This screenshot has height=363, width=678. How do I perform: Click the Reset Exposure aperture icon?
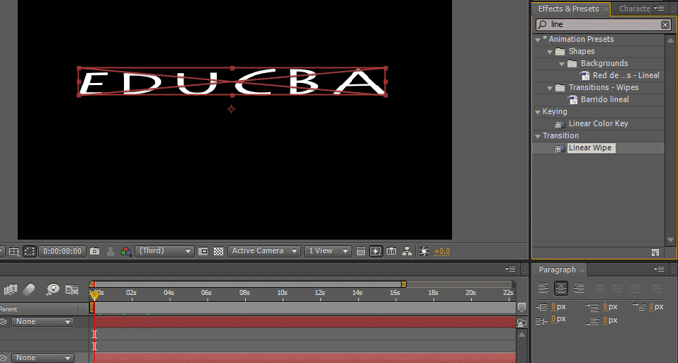(424, 252)
